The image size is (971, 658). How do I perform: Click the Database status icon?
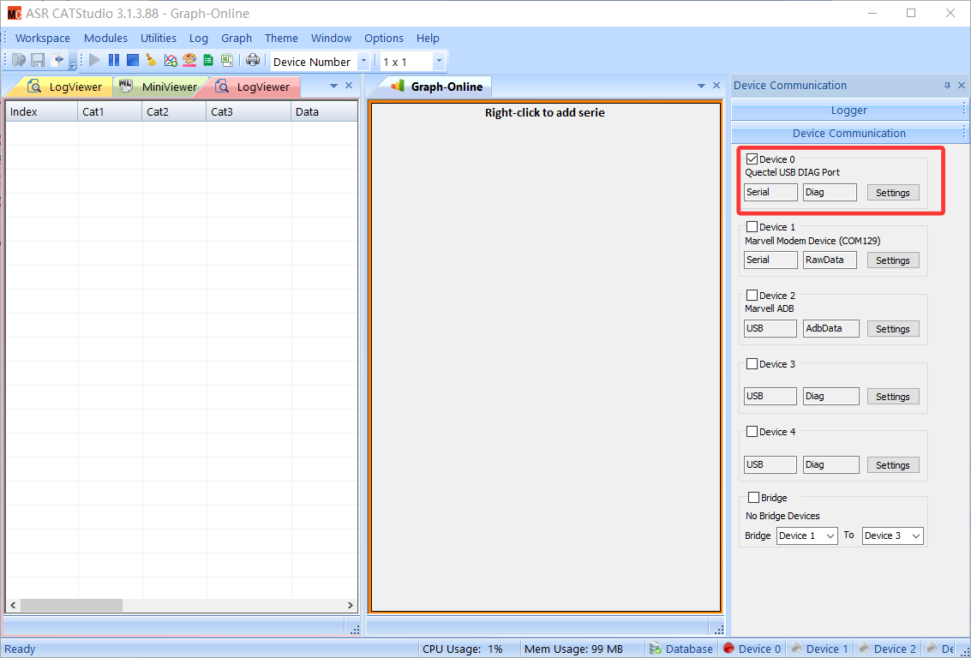[x=655, y=649]
